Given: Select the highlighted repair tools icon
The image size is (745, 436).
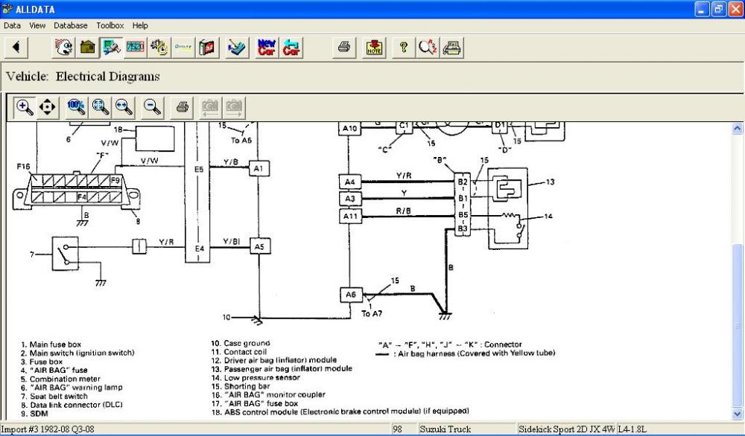Looking at the screenshot, I should [x=112, y=47].
